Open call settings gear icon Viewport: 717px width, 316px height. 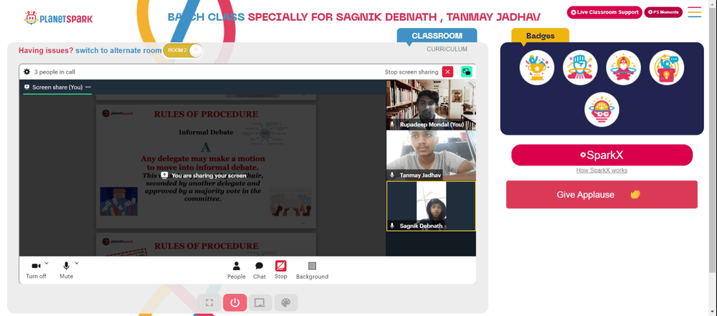point(27,72)
